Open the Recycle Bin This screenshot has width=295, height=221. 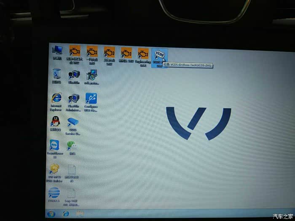pos(56,76)
